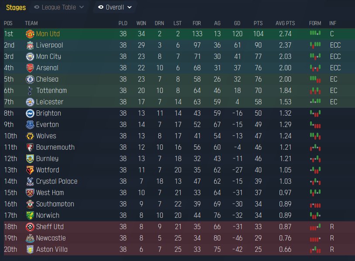Toggle the eye icon beside Overall

coord(101,7)
